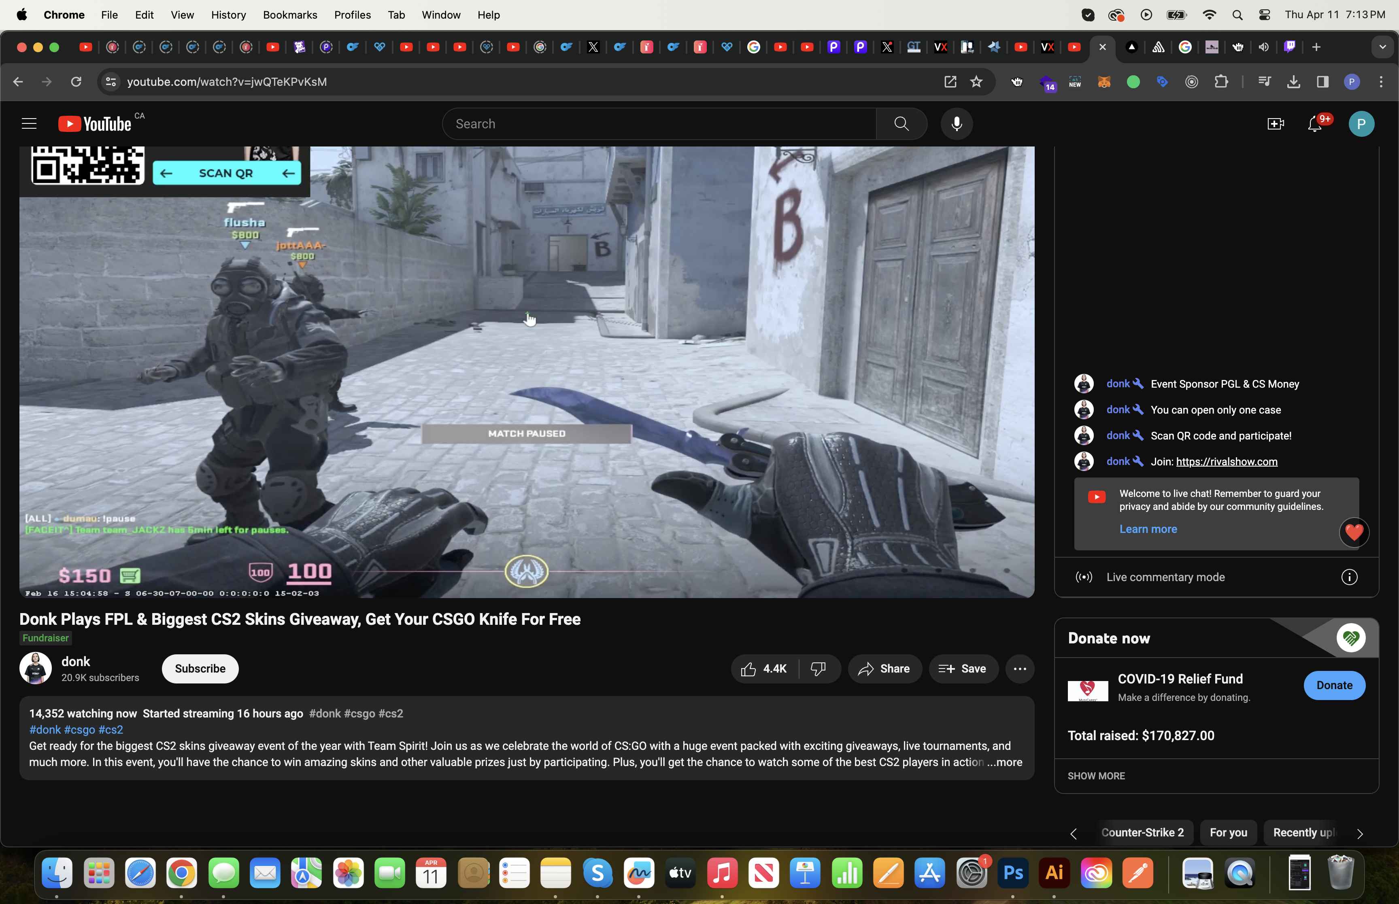Go to the YouTube home logo
The image size is (1399, 904).
pos(95,124)
